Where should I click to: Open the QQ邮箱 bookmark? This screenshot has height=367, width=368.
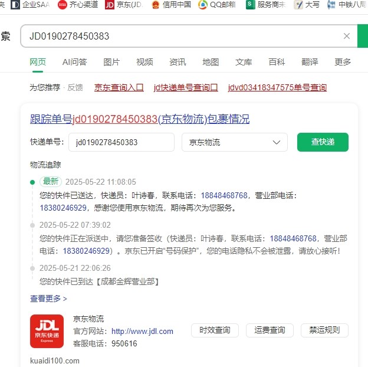coord(217,5)
